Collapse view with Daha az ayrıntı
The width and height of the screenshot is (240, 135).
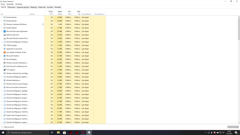[7, 127]
